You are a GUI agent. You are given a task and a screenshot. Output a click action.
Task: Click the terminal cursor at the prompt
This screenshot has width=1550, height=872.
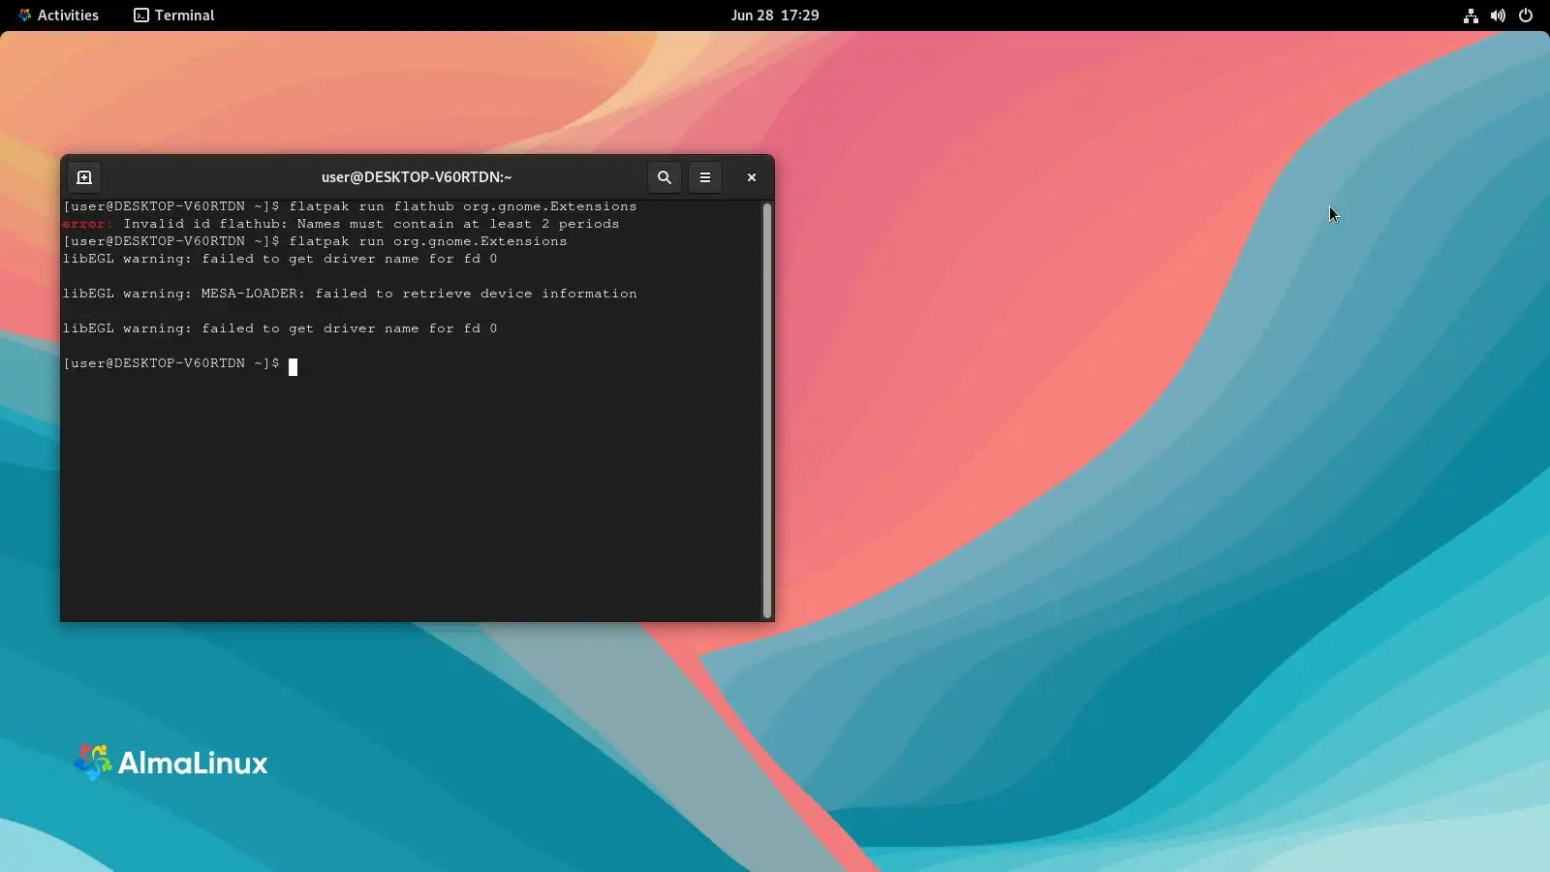click(293, 366)
